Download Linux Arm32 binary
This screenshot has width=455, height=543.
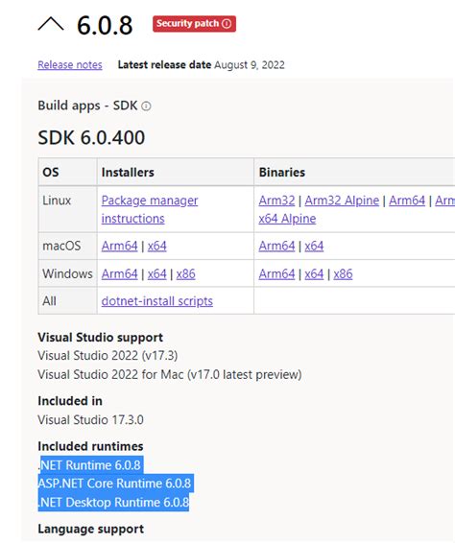(x=276, y=201)
